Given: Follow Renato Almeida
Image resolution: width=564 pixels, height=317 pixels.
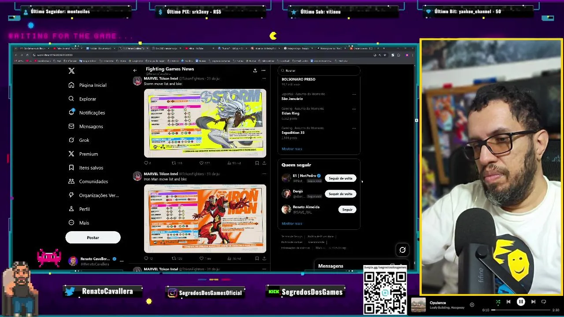Looking at the screenshot, I should tap(347, 210).
